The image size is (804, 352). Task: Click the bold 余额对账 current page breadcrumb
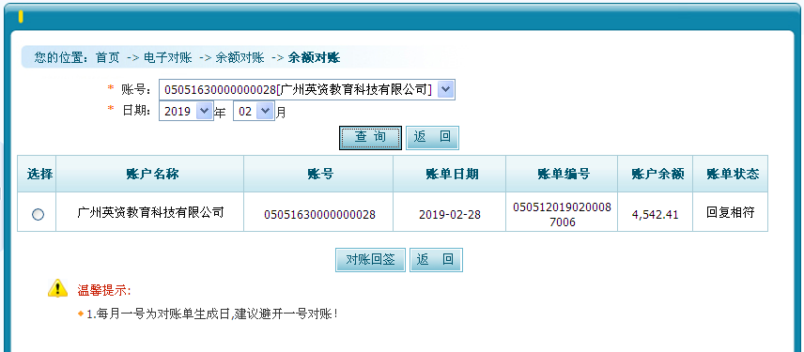point(314,57)
